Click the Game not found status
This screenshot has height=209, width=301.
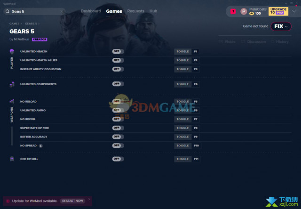pos(255,26)
